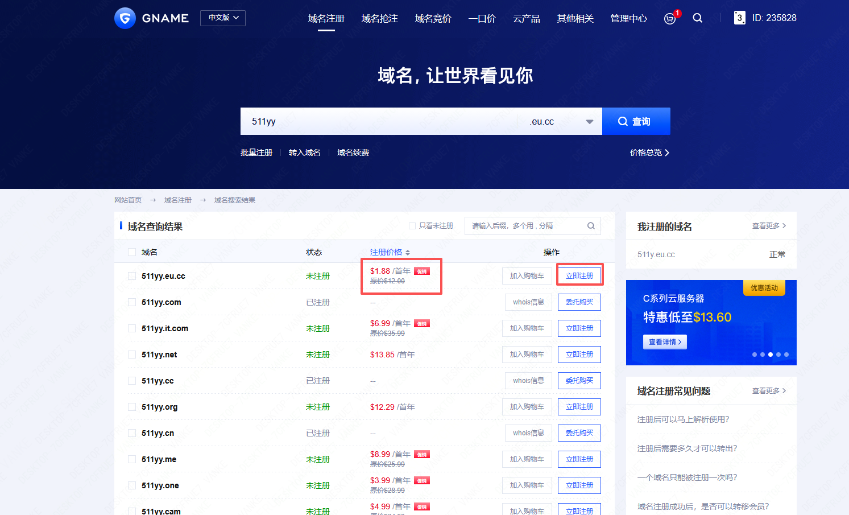Tick the 511yy.net row checkbox

click(x=132, y=355)
